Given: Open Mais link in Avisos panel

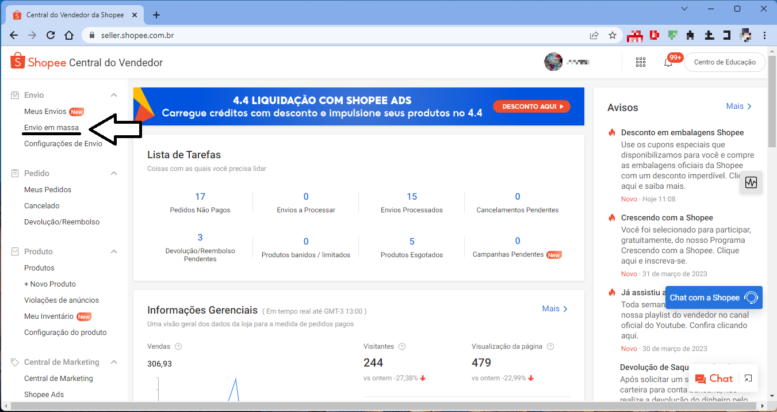Looking at the screenshot, I should tap(739, 106).
